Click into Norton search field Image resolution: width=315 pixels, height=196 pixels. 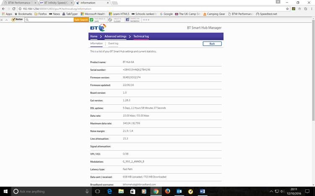tap(49, 20)
